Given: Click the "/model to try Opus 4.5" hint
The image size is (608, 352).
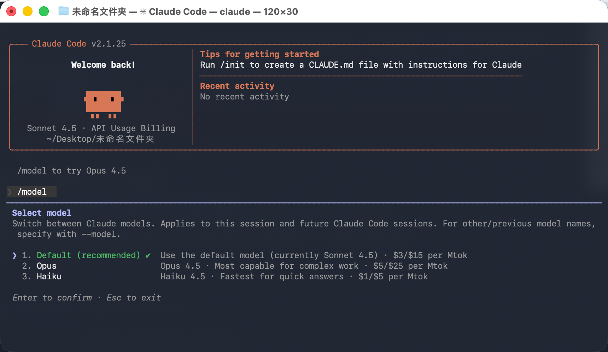Looking at the screenshot, I should [x=72, y=171].
